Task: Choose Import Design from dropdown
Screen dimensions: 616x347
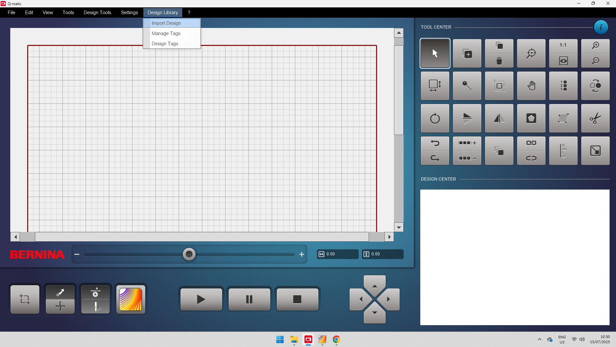Action: pyautogui.click(x=166, y=23)
